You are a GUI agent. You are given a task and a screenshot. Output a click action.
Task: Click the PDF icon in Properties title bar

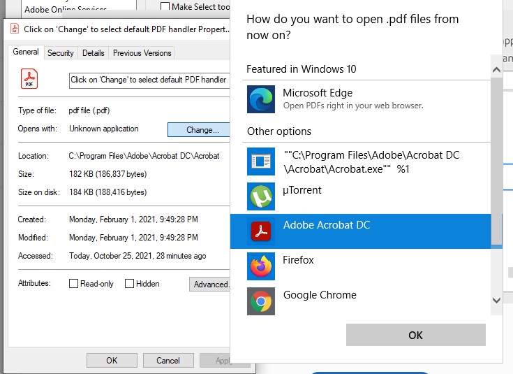tap(15, 29)
